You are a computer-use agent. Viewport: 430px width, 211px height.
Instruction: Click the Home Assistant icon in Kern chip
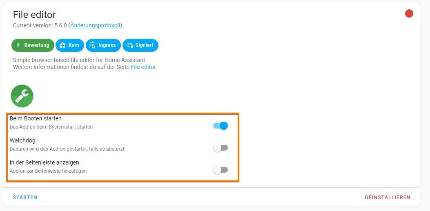(x=62, y=45)
